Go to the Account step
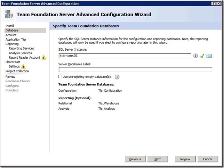This screenshot has height=168, width=224. click(11, 35)
